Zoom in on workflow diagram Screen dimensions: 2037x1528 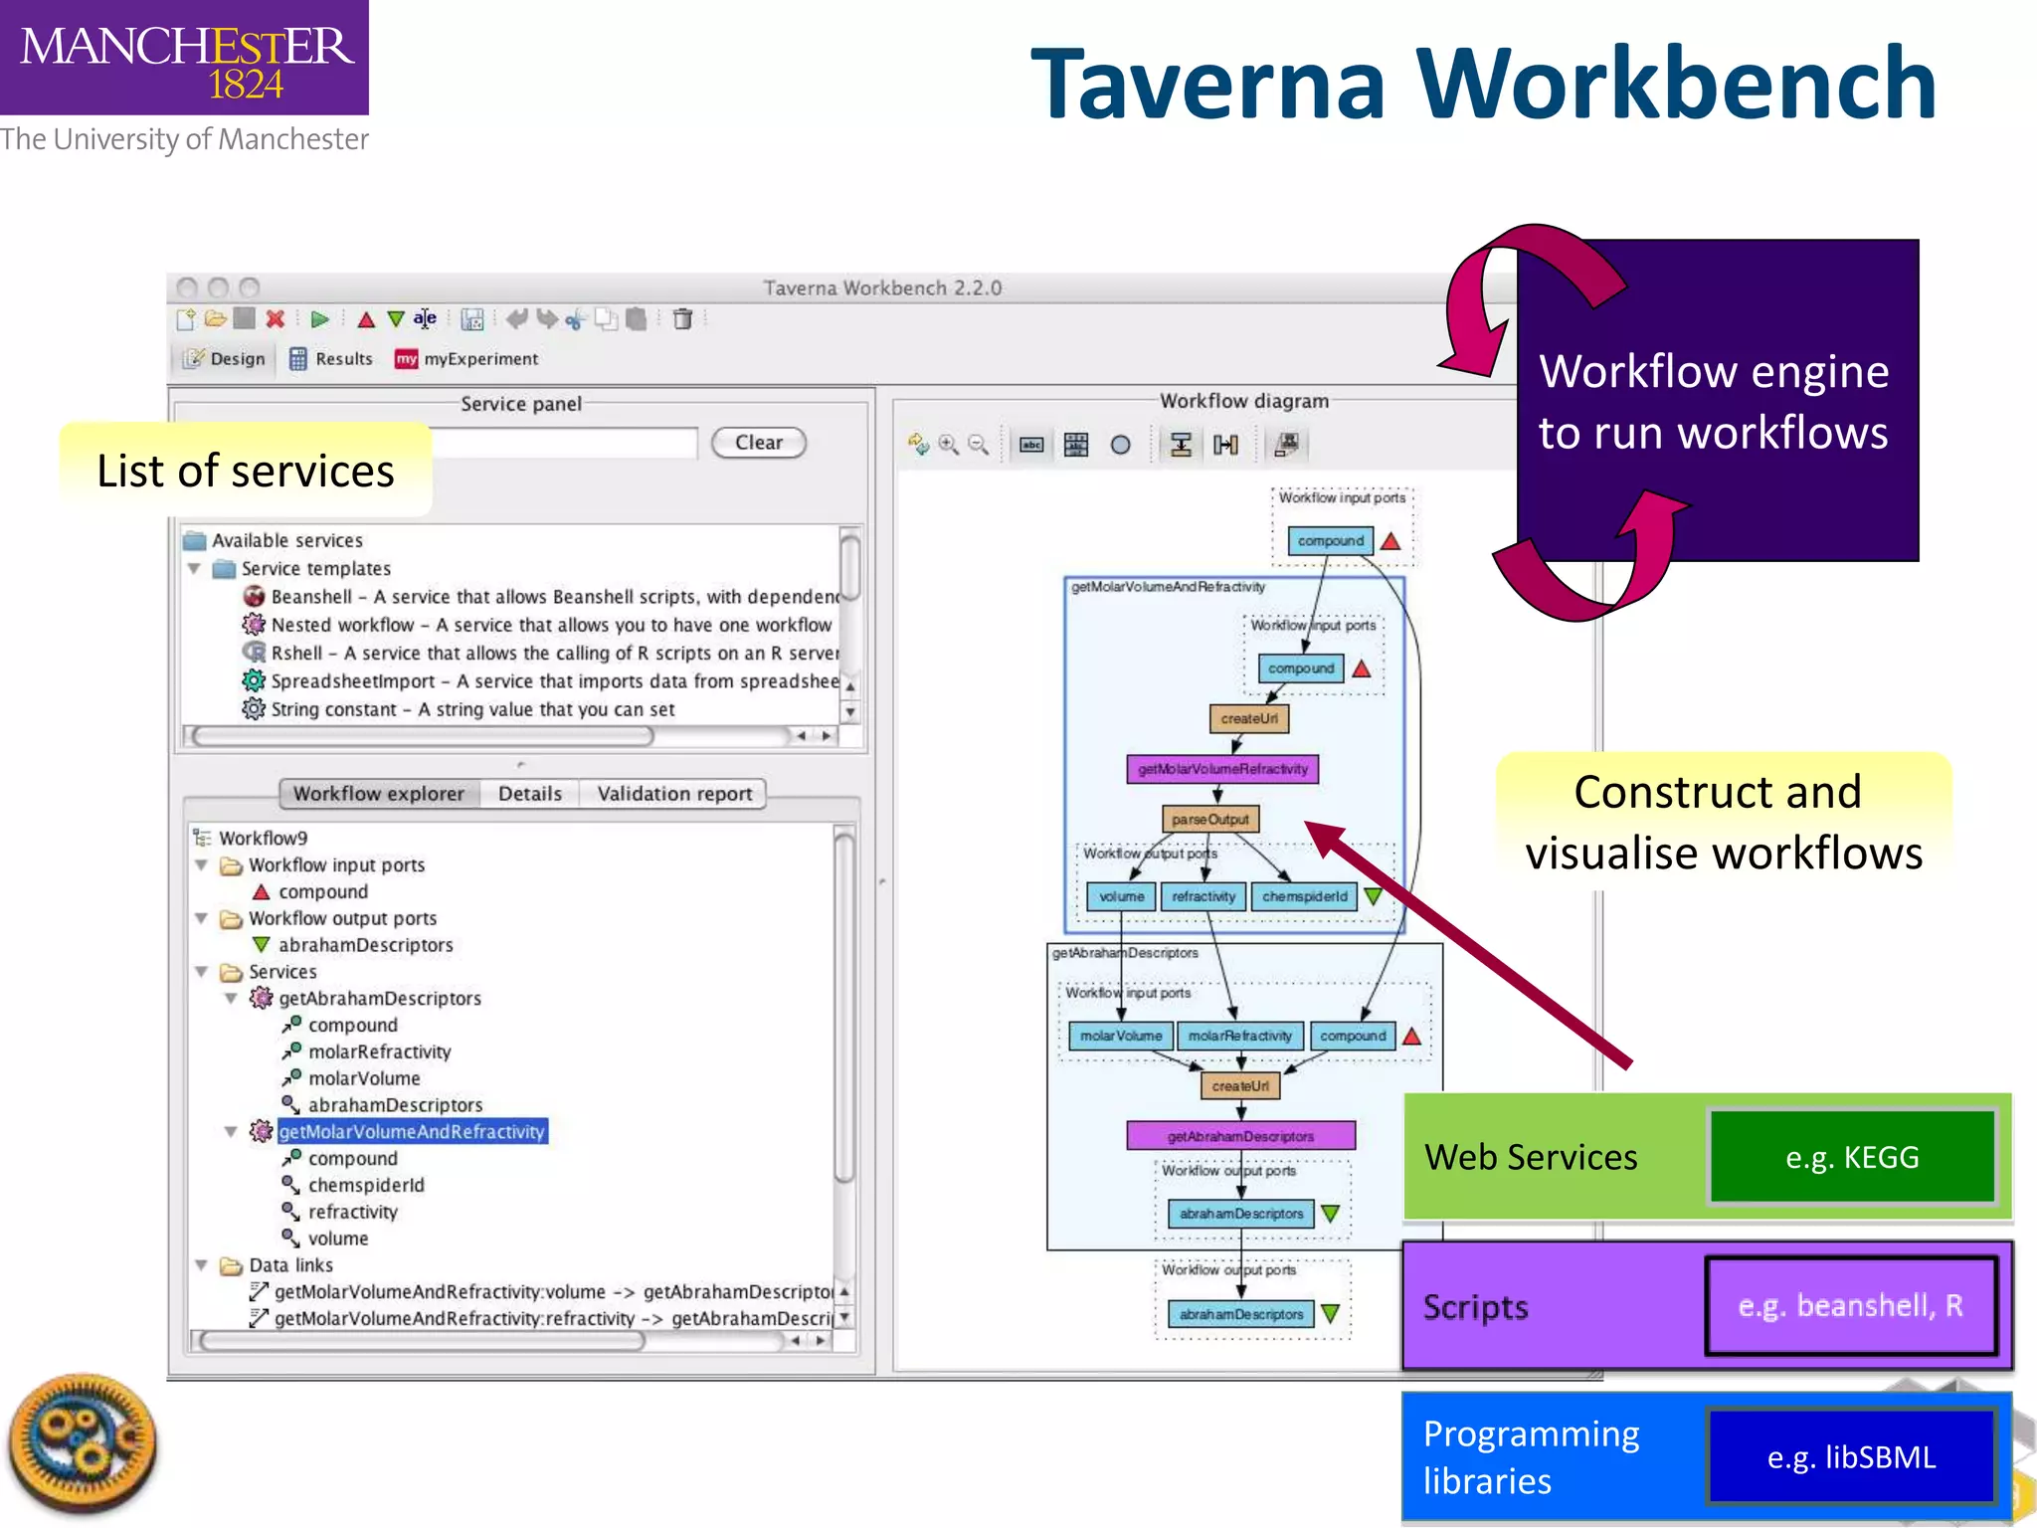949,445
